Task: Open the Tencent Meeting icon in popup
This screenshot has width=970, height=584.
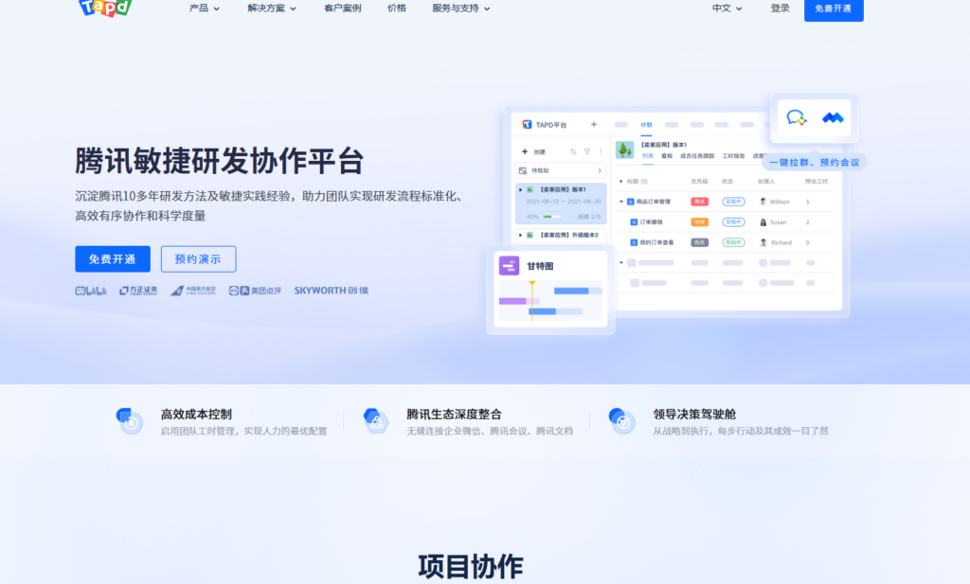Action: pos(834,118)
